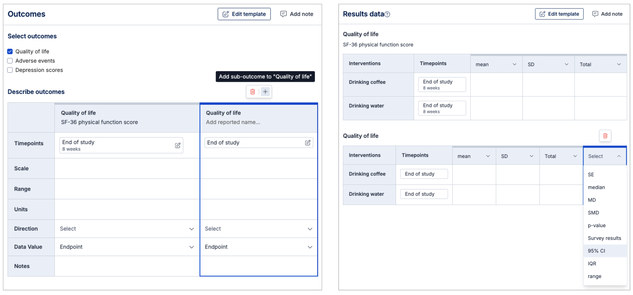Click edit icon in 8 weeks timepoint field
This screenshot has height=295, width=633.
(x=177, y=145)
